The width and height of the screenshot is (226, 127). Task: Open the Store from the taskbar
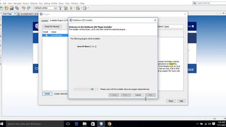click(x=93, y=124)
